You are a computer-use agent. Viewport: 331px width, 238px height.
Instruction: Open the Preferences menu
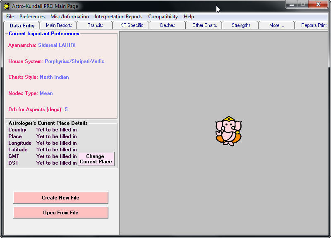pos(32,17)
